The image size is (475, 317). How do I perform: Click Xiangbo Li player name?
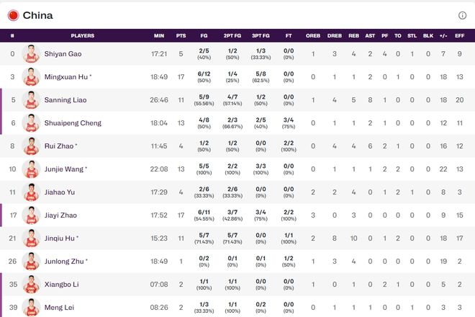61,285
